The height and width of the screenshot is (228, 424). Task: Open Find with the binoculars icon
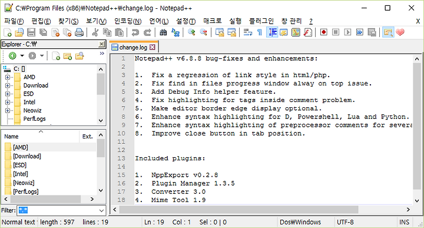163,32
